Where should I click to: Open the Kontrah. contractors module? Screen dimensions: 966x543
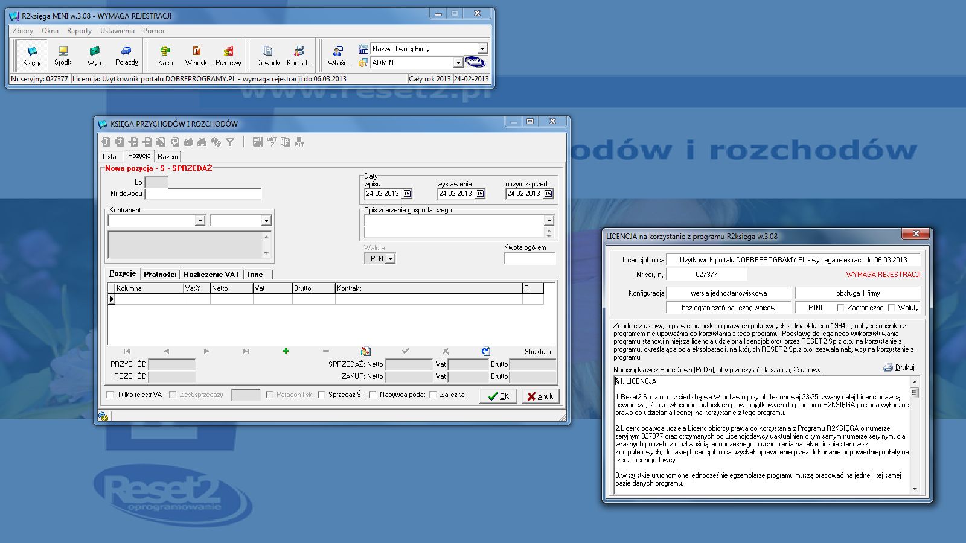(x=298, y=56)
